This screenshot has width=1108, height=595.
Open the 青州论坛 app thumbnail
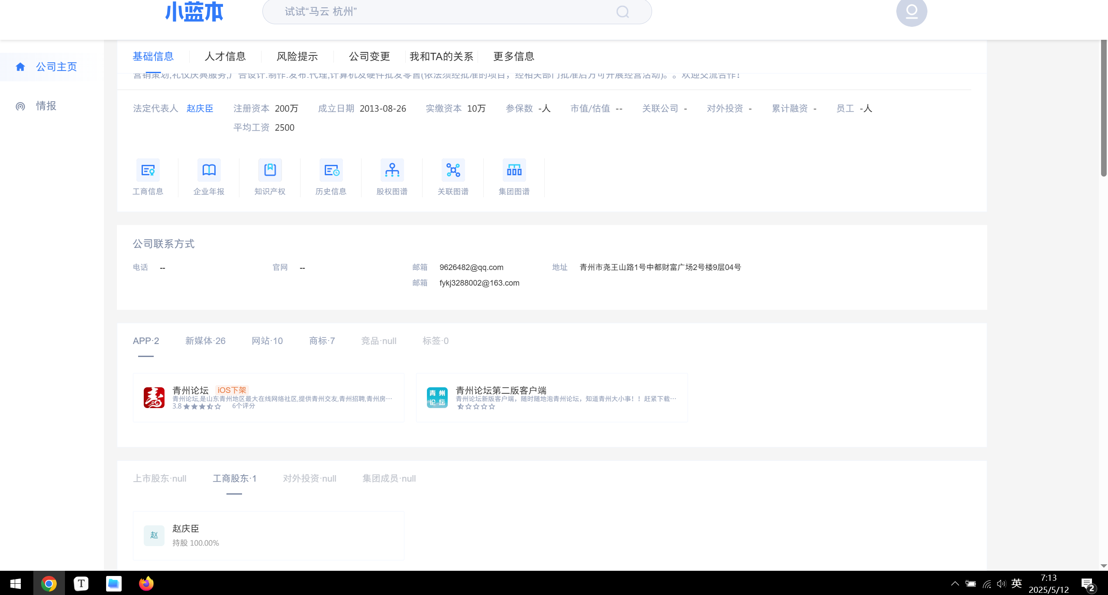(154, 397)
